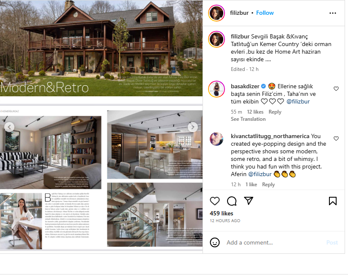Open filizbur profile picture in header

216,13
